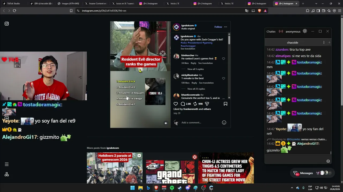Open the Brave Wallet icon
Viewport: 343px width, 192px height.
tap(323, 11)
